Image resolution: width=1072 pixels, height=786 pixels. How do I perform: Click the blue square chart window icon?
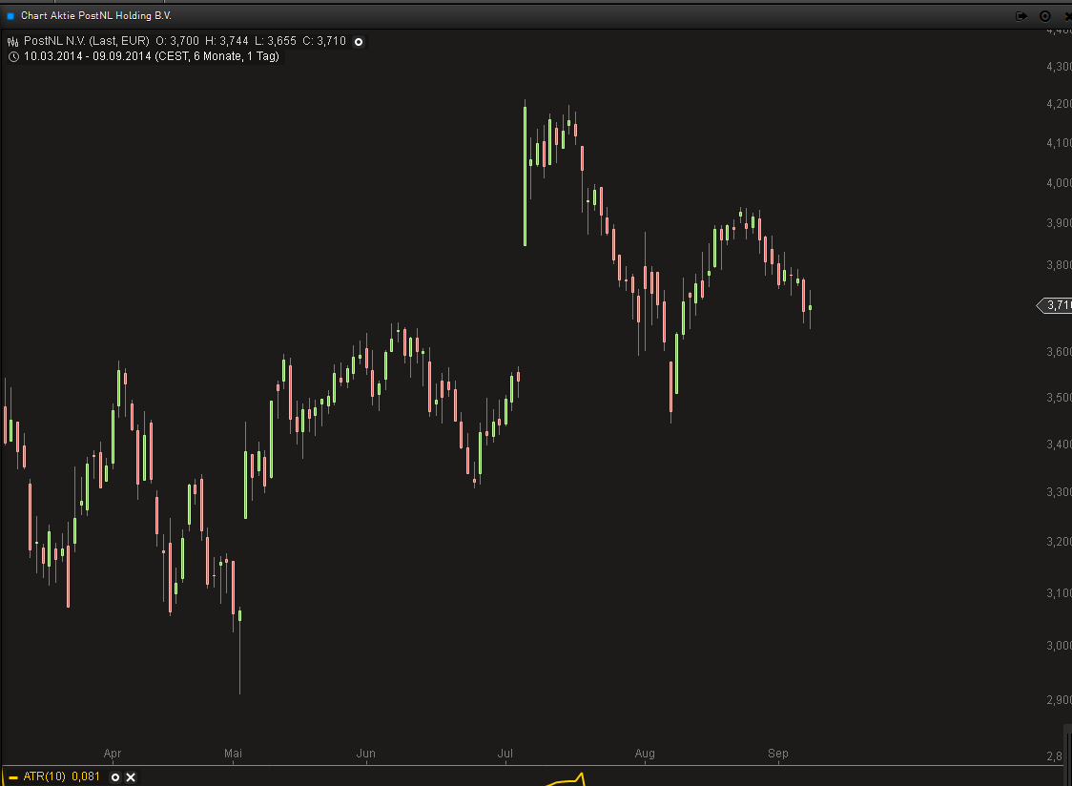pos(10,16)
